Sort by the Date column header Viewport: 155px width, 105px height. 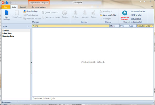click(124, 26)
